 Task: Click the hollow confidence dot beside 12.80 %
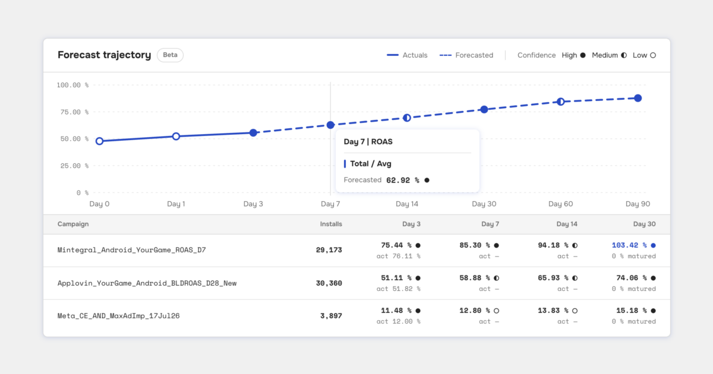(x=496, y=310)
